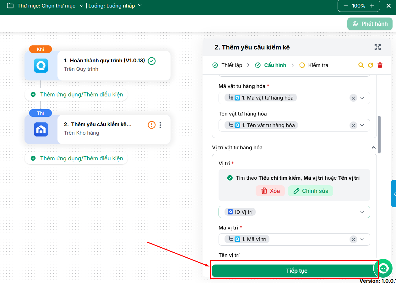The width and height of the screenshot is (396, 283).
Task: Expand the blue side tab on right edge
Action: pyautogui.click(x=394, y=193)
